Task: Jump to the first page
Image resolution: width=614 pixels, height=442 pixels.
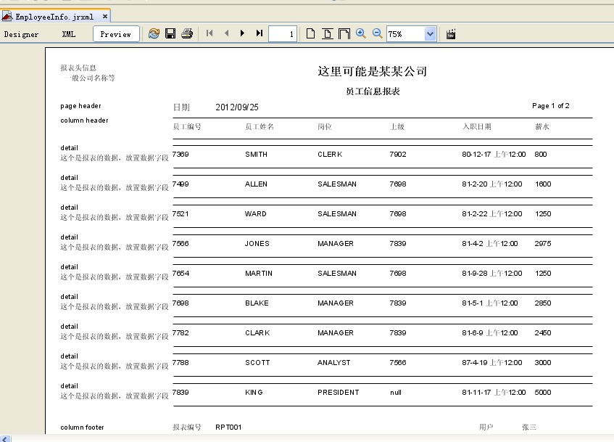Action: (x=209, y=33)
